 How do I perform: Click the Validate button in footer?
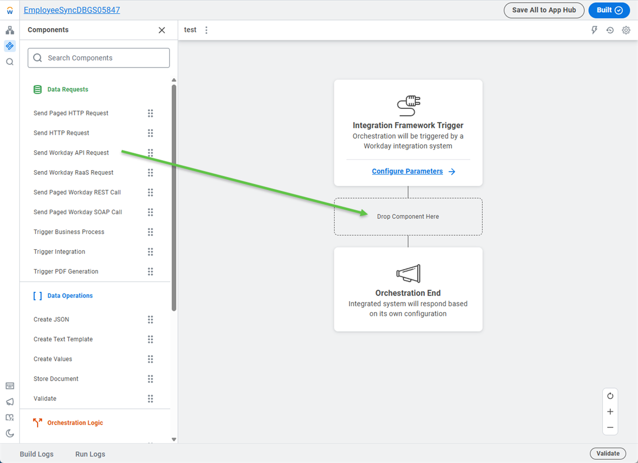(x=608, y=453)
